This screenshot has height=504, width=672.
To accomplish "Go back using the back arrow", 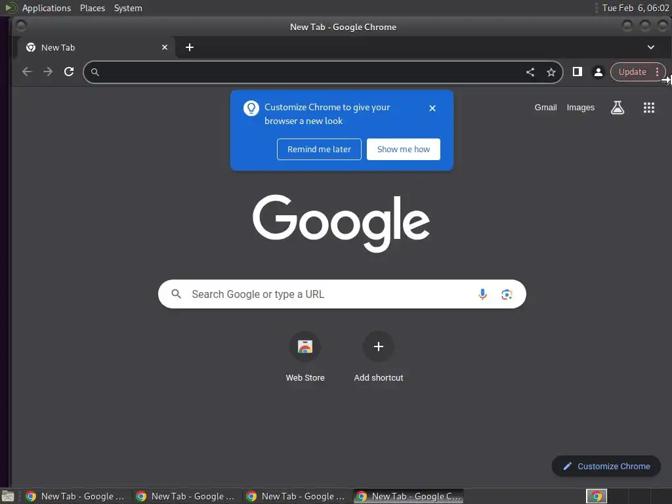I will 27,72.
